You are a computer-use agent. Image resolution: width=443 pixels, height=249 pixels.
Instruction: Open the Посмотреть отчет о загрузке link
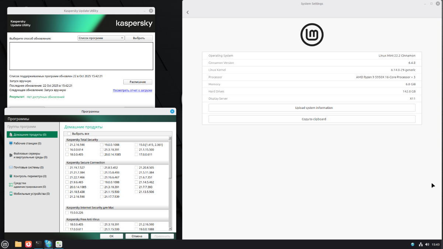point(132,90)
